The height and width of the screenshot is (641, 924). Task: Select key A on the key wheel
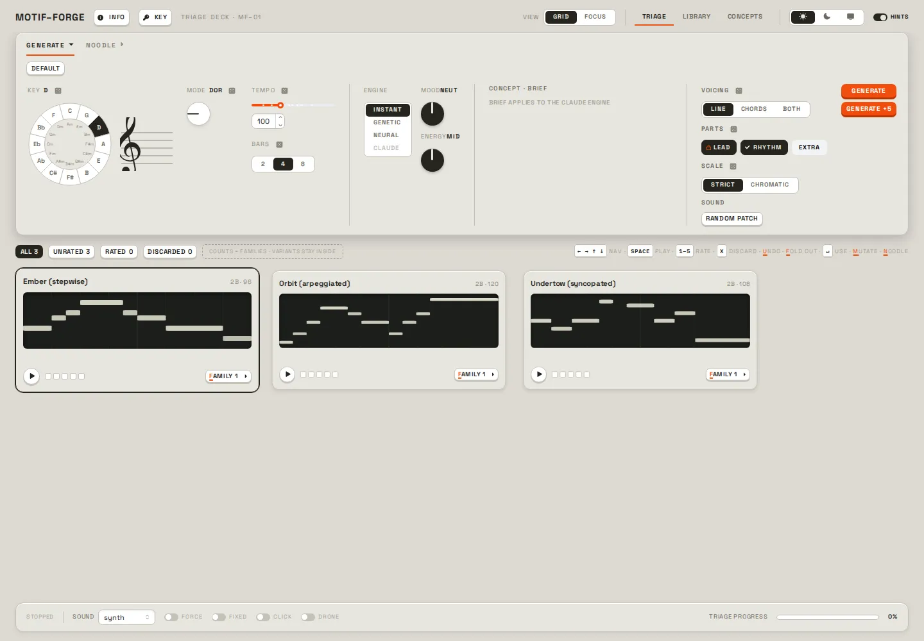(103, 144)
